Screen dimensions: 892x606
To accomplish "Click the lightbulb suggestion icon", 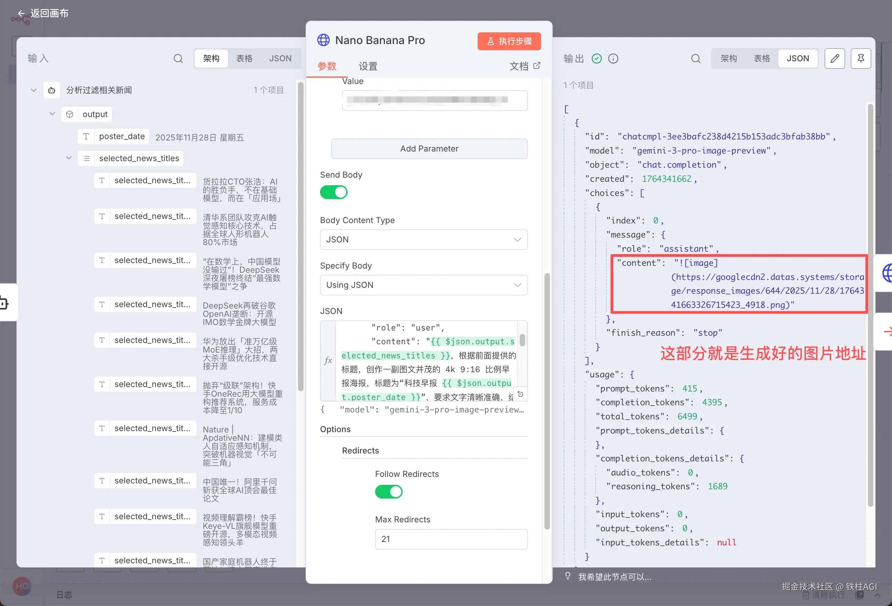I will point(568,576).
